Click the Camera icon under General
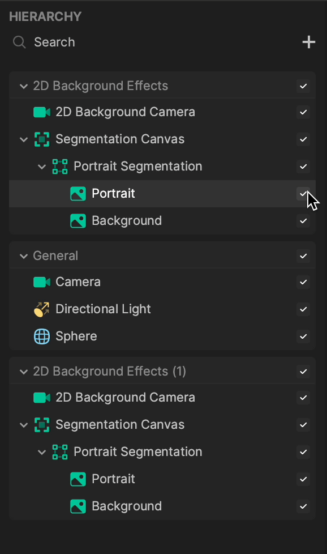 tap(41, 282)
